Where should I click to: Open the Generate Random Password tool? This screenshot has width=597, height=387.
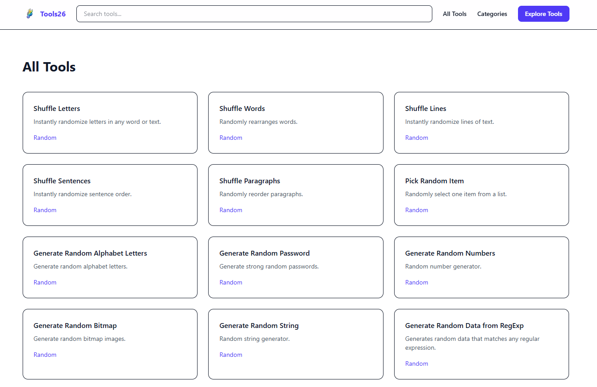(x=264, y=253)
